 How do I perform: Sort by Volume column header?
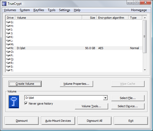49,18
